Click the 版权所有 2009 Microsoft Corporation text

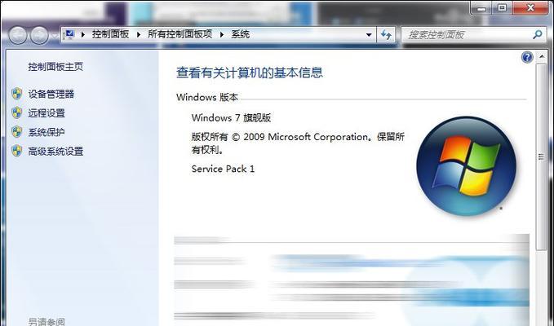click(298, 143)
